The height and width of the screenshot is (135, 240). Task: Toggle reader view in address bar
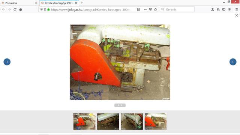(138, 9)
